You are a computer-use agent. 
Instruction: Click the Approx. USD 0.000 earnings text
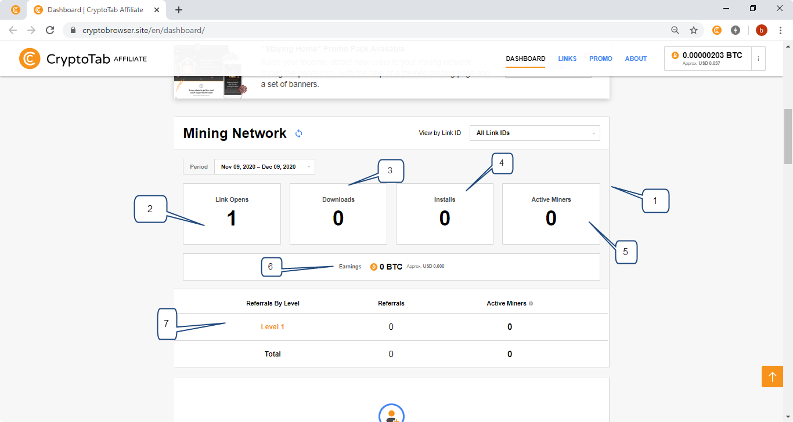click(x=426, y=267)
